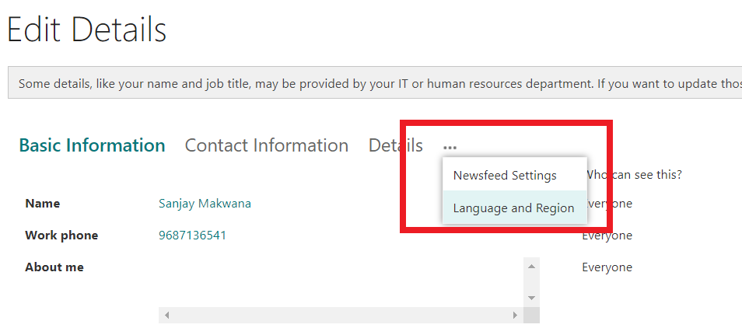Open the Everyone setting beside Work phone
Image resolution: width=742 pixels, height=335 pixels.
(607, 236)
